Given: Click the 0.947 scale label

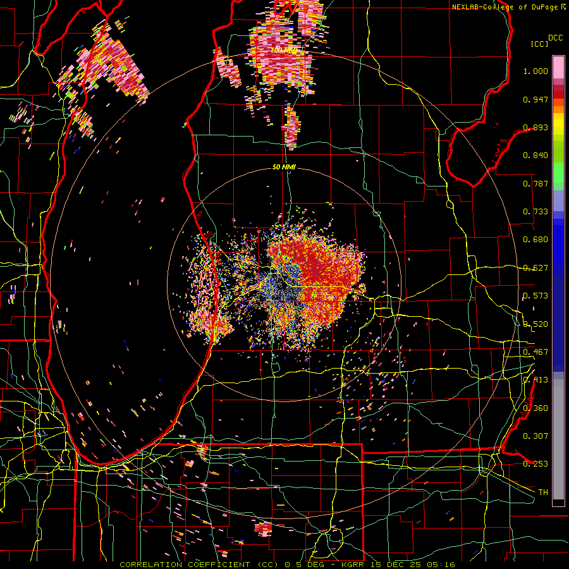Looking at the screenshot, I should 535,99.
